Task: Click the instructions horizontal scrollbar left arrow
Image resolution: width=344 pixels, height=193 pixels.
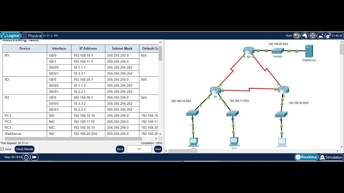Action: click(x=3, y=139)
